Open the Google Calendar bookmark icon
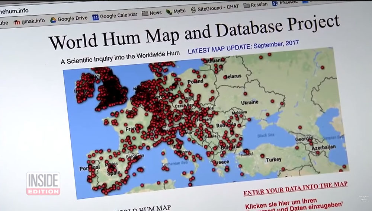This screenshot has width=372, height=211. pos(95,17)
